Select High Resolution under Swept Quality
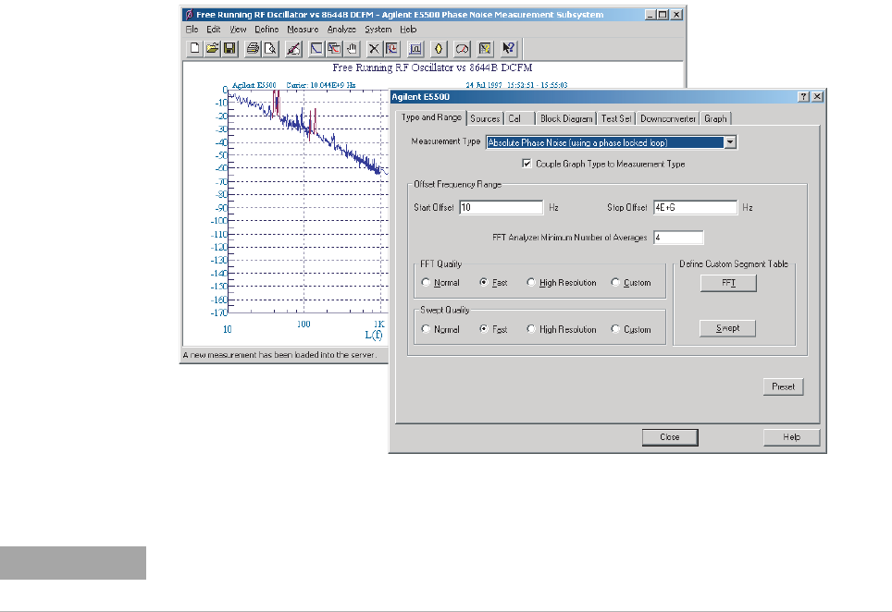Image resolution: width=892 pixels, height=612 pixels. click(532, 330)
